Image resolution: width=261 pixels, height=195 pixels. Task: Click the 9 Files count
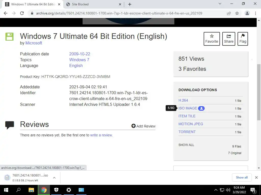[237, 147]
